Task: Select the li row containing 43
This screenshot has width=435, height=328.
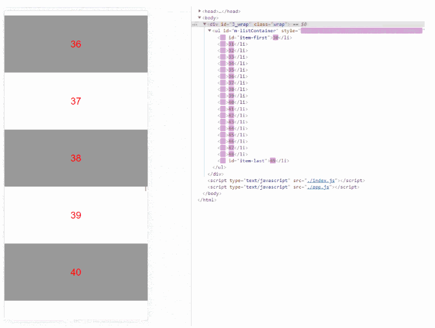Action: 232,122
